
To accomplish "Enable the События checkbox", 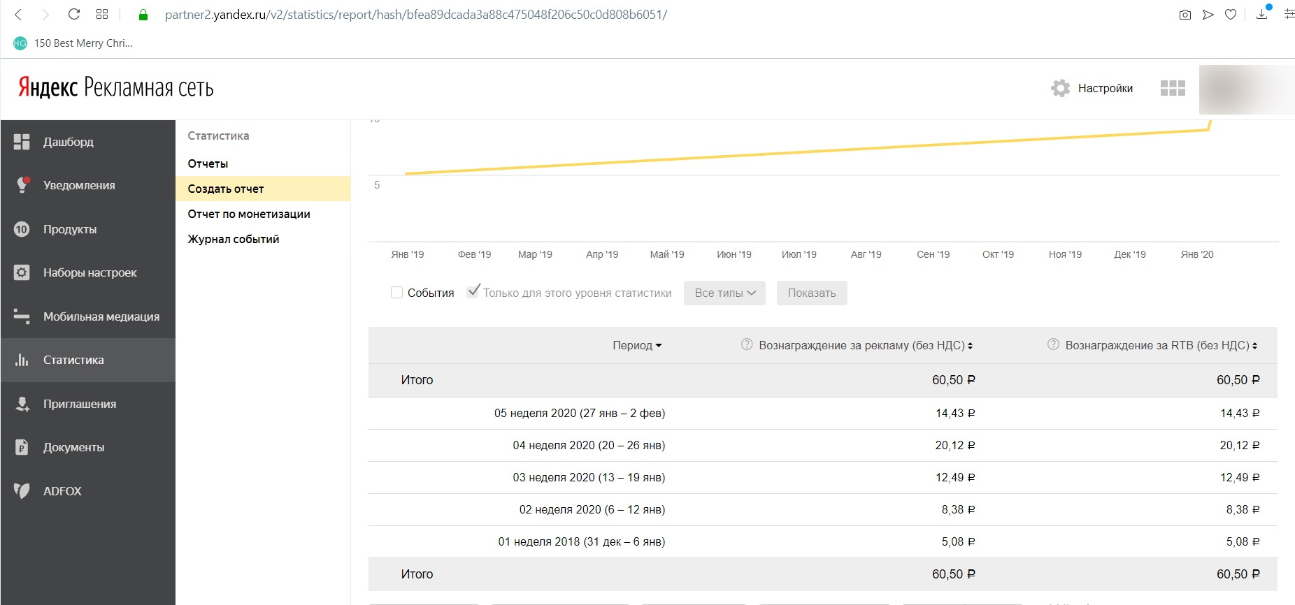I will pyautogui.click(x=396, y=293).
